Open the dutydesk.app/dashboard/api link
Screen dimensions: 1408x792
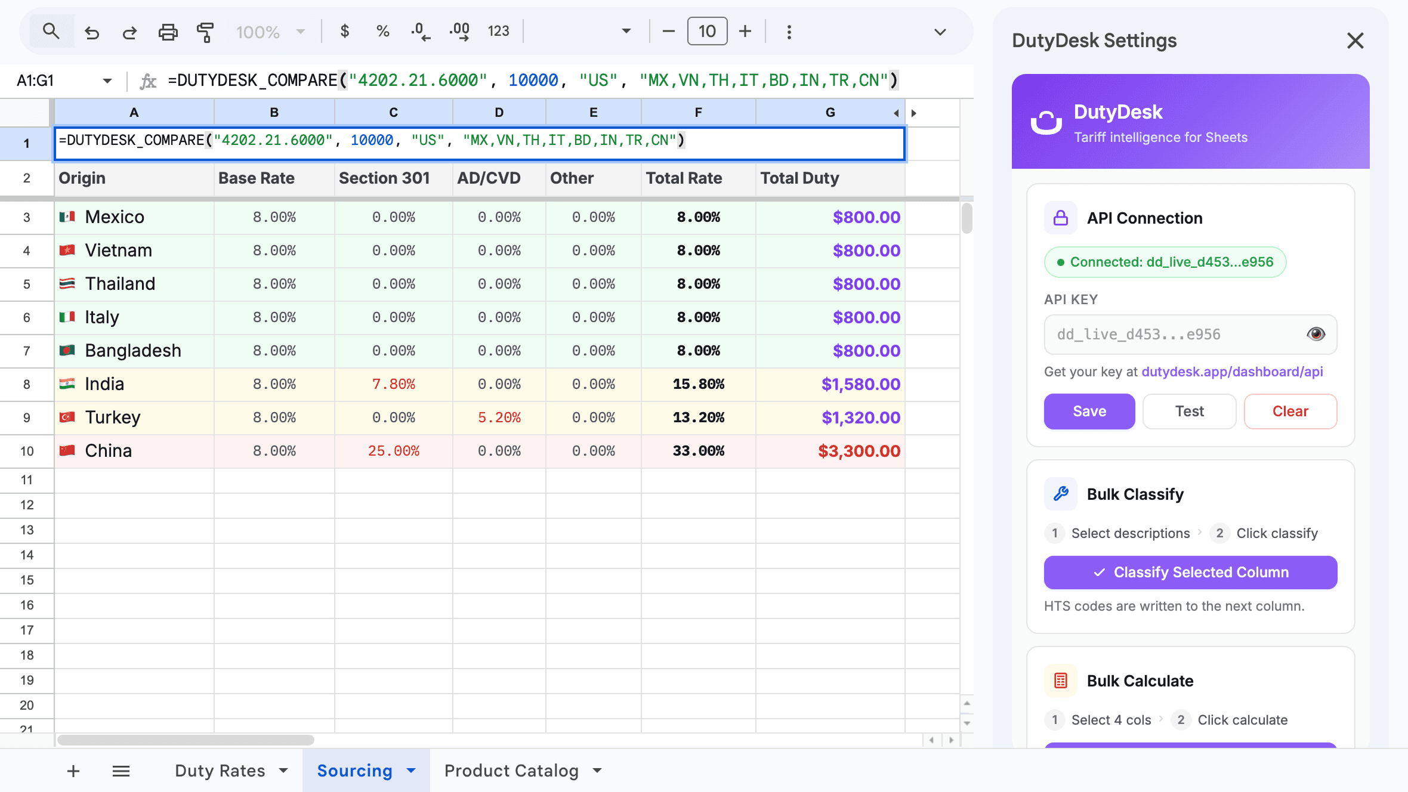[x=1232, y=372]
